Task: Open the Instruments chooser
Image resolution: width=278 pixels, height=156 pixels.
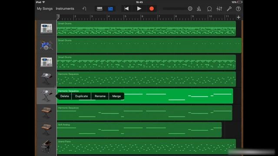Action: coord(65,9)
